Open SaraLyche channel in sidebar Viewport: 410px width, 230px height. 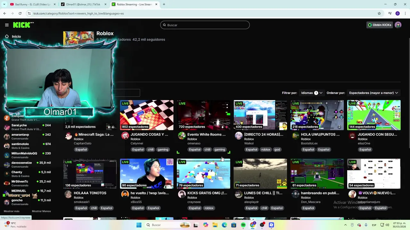tap(28, 127)
